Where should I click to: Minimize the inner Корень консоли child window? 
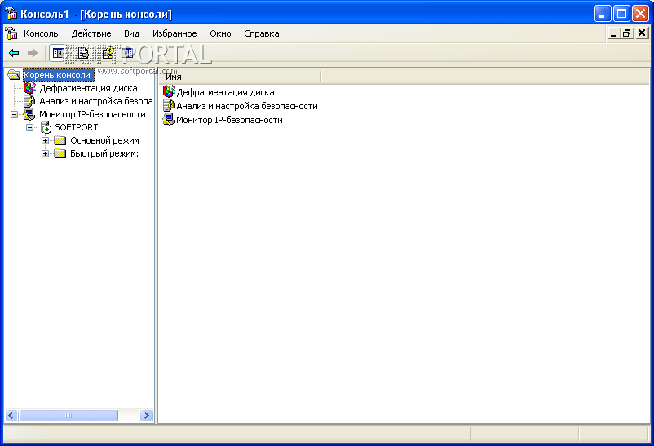(x=613, y=33)
